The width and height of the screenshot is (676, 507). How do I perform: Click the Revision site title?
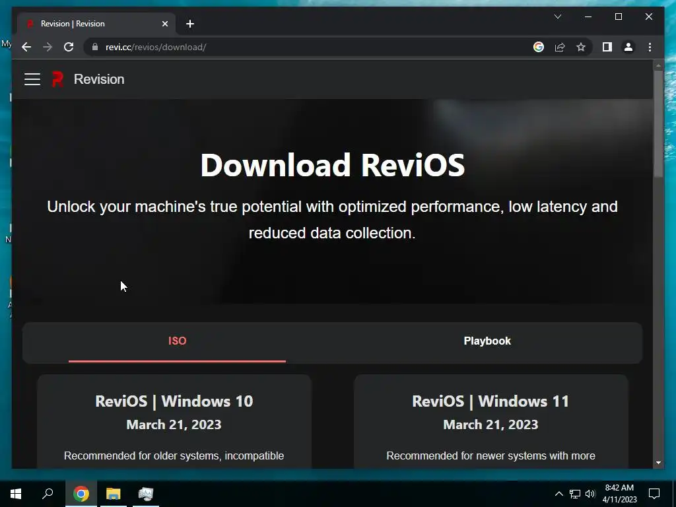[x=99, y=79]
